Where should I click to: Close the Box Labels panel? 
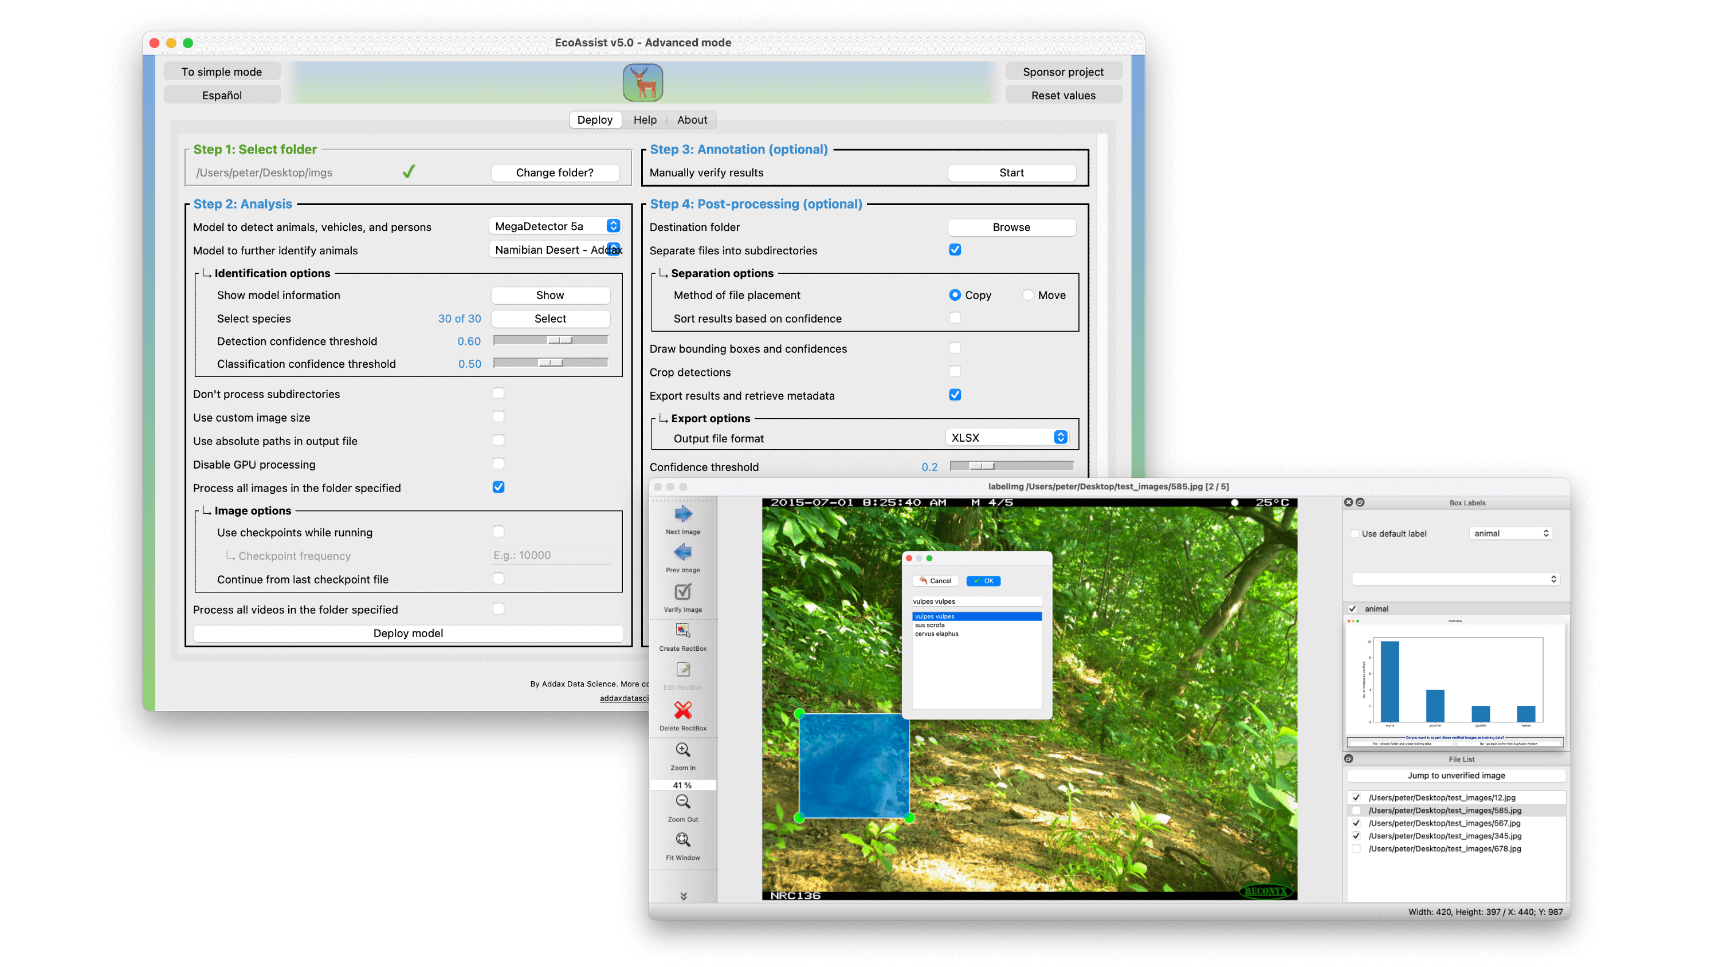1349,502
